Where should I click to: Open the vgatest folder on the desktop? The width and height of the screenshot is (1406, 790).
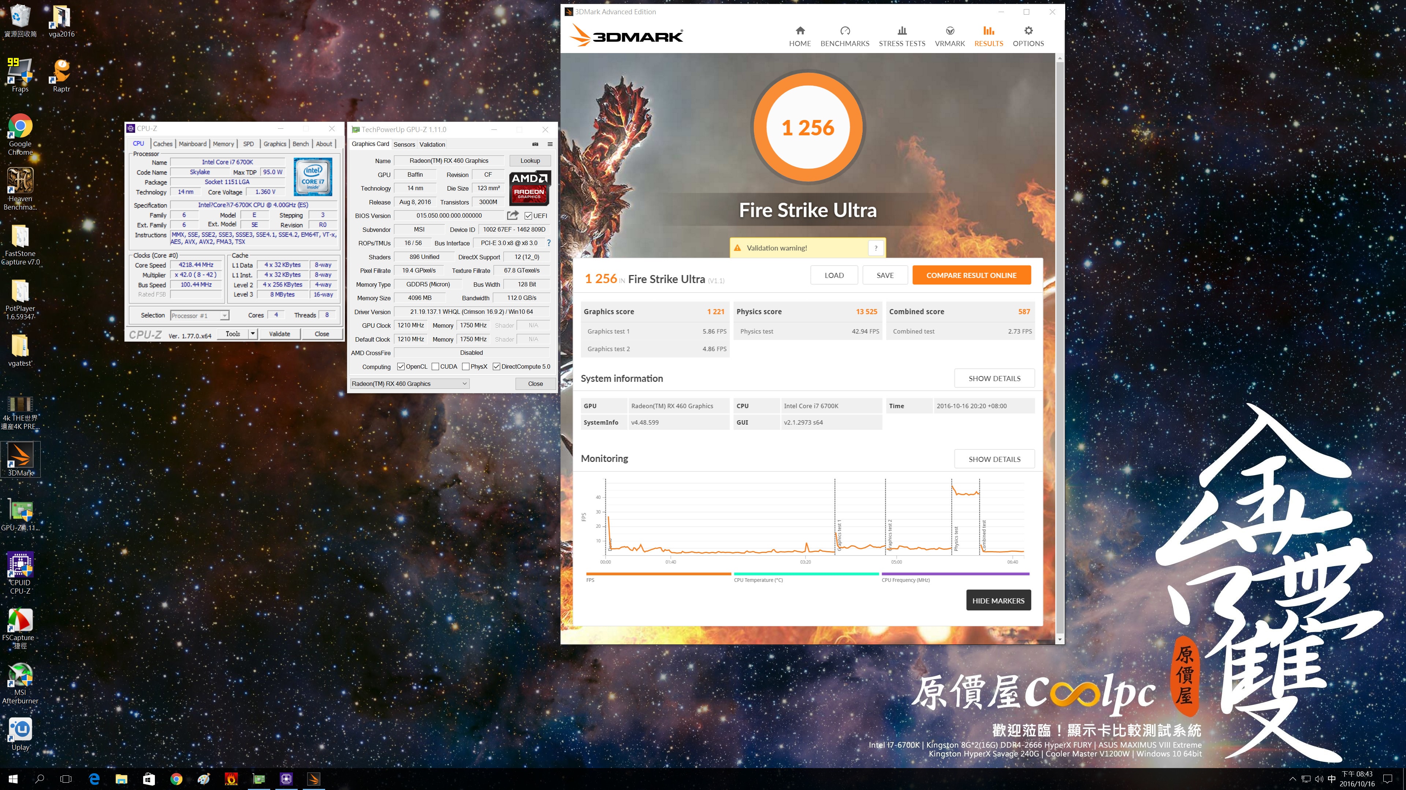(20, 350)
